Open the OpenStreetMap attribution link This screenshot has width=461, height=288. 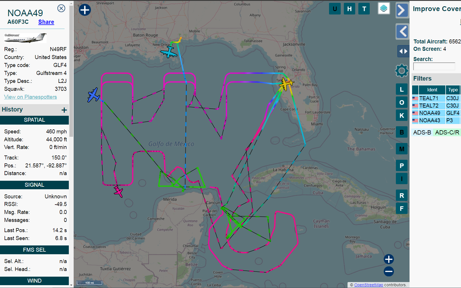[x=369, y=285]
